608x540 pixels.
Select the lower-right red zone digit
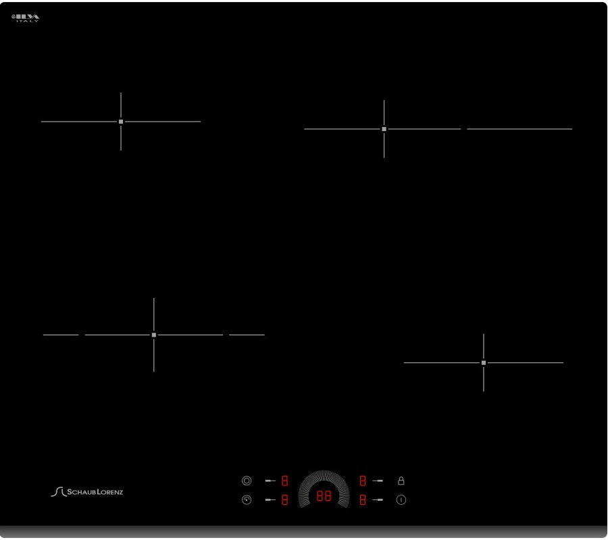(363, 501)
